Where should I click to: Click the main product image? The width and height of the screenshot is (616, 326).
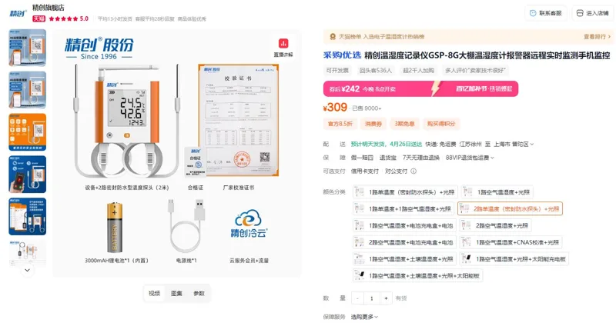click(177, 153)
